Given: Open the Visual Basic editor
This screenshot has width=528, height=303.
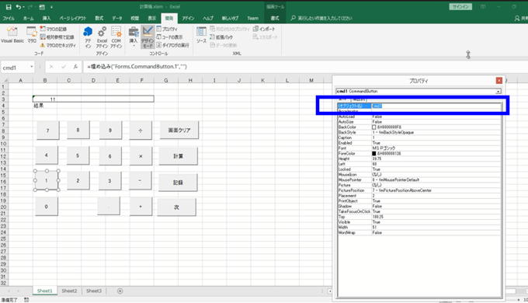Looking at the screenshot, I should point(12,35).
